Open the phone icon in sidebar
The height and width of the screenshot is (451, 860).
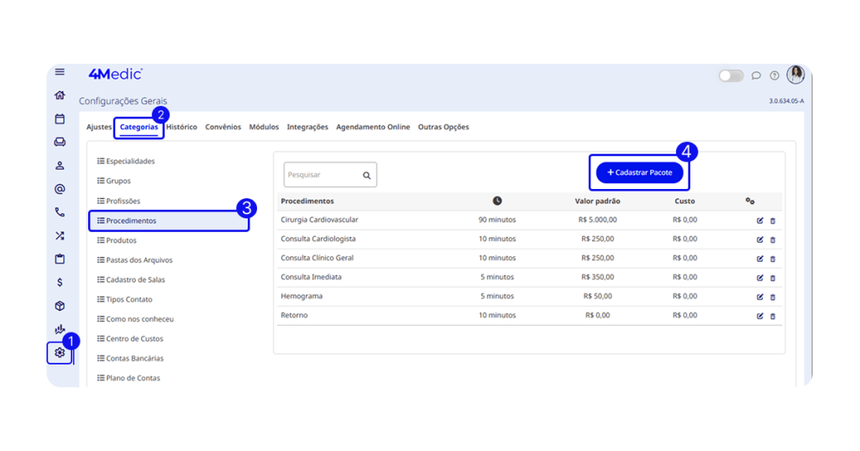(x=60, y=212)
